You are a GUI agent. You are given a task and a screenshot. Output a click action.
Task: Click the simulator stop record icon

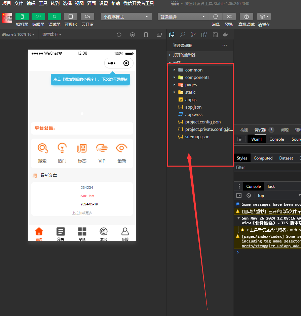[133, 35]
